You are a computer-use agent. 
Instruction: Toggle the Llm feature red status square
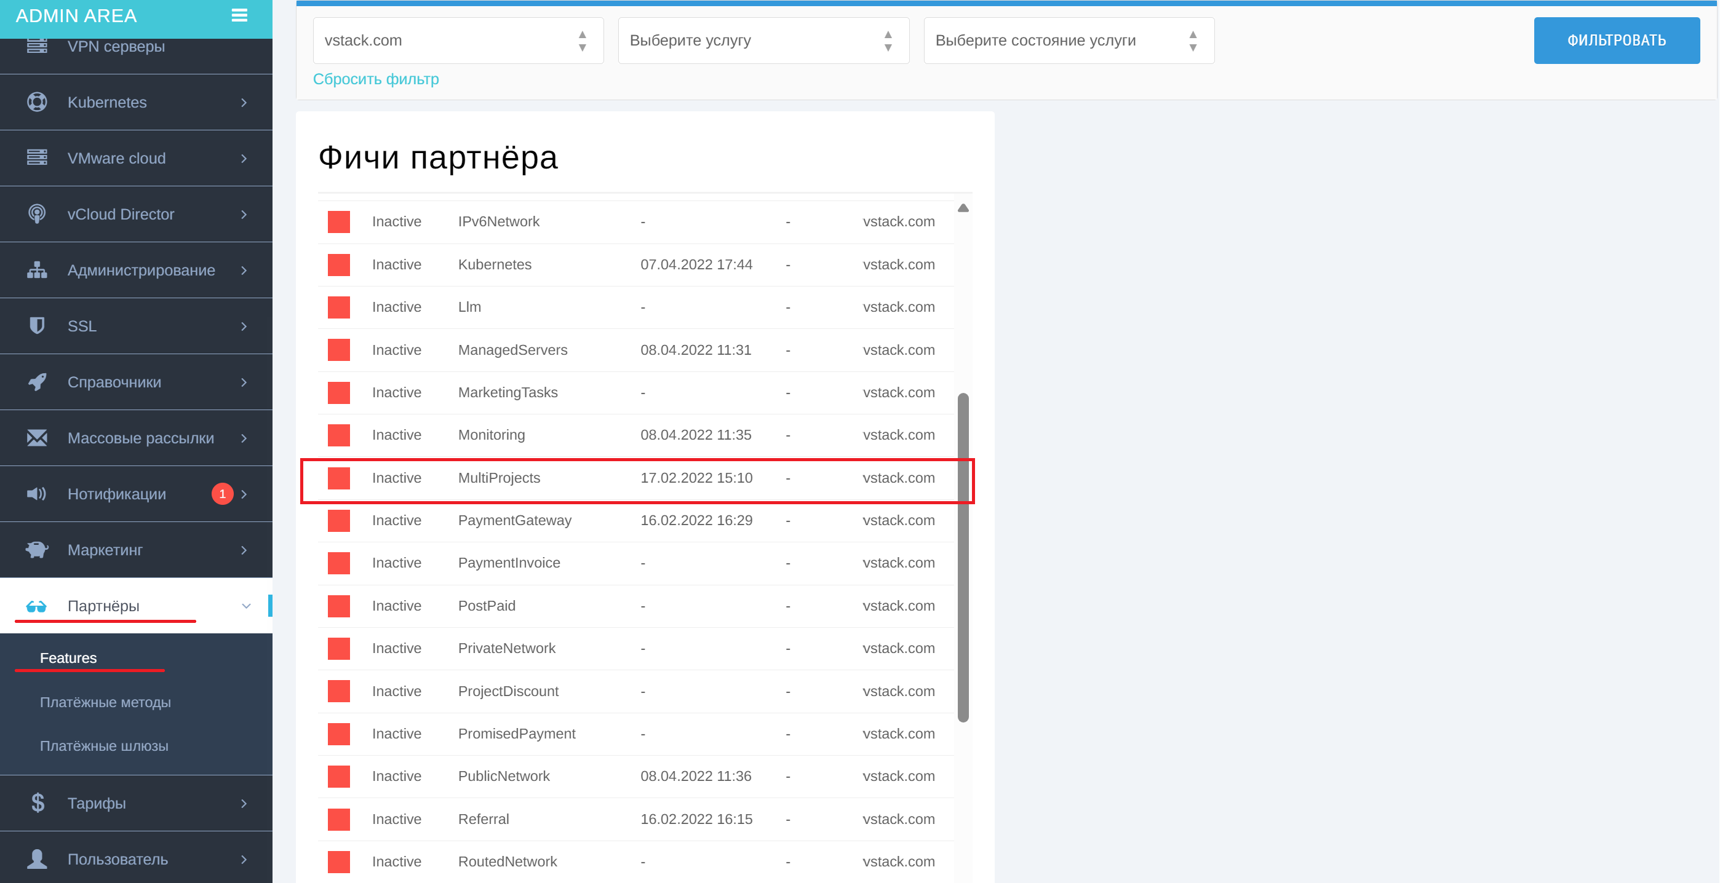tap(338, 307)
